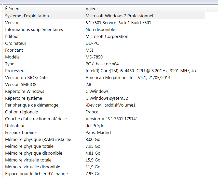This screenshot has height=178, width=218.
Task: Select the Espace pour le fichier d'échange row
Action: tap(36, 174)
